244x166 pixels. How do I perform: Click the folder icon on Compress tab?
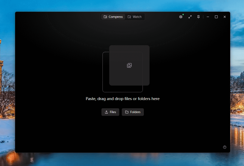[105, 17]
